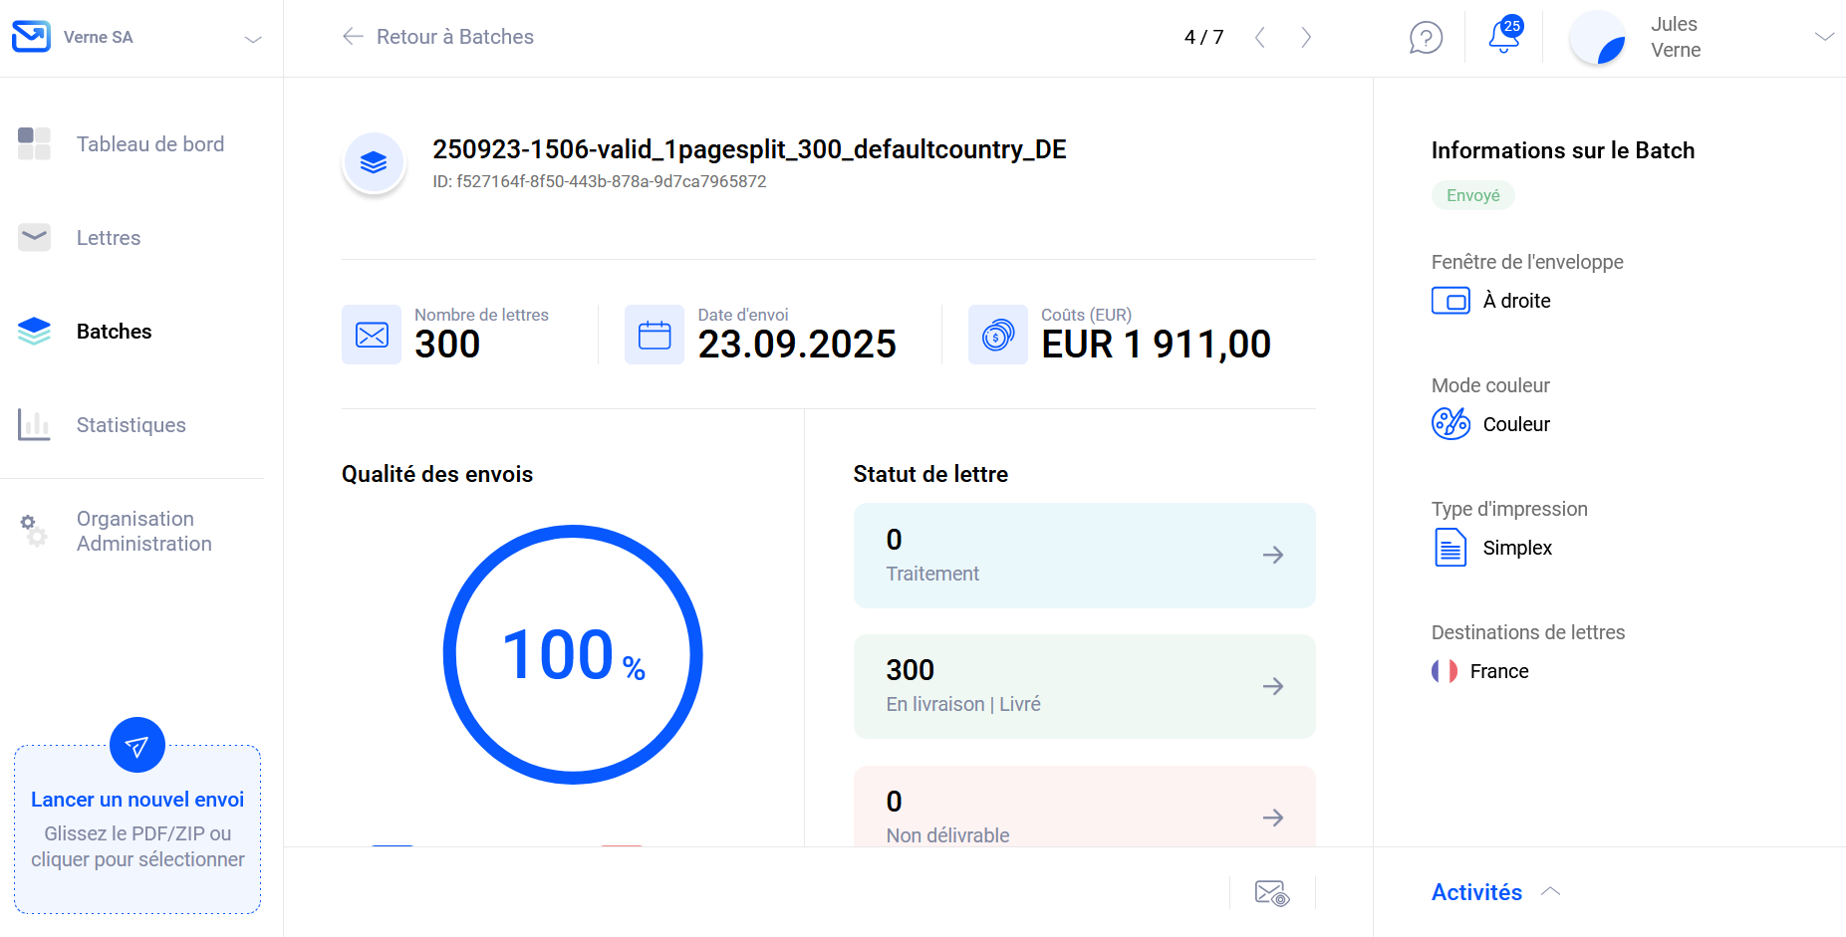Screen dimensions: 1846x937
Task: Open notifications bell with 25 badge
Action: point(1503,37)
